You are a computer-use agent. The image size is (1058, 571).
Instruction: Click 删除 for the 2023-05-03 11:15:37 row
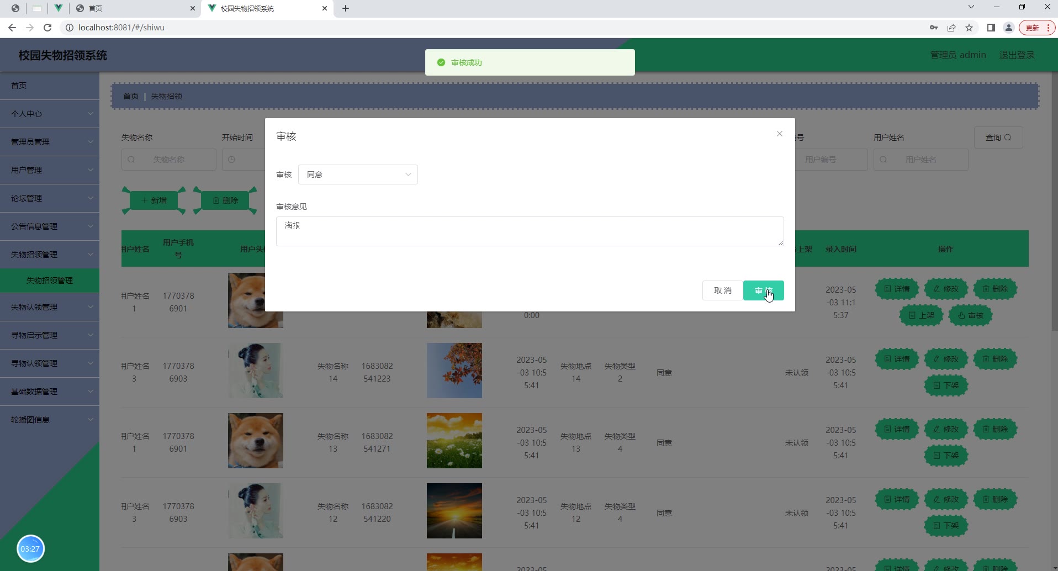[x=995, y=289]
